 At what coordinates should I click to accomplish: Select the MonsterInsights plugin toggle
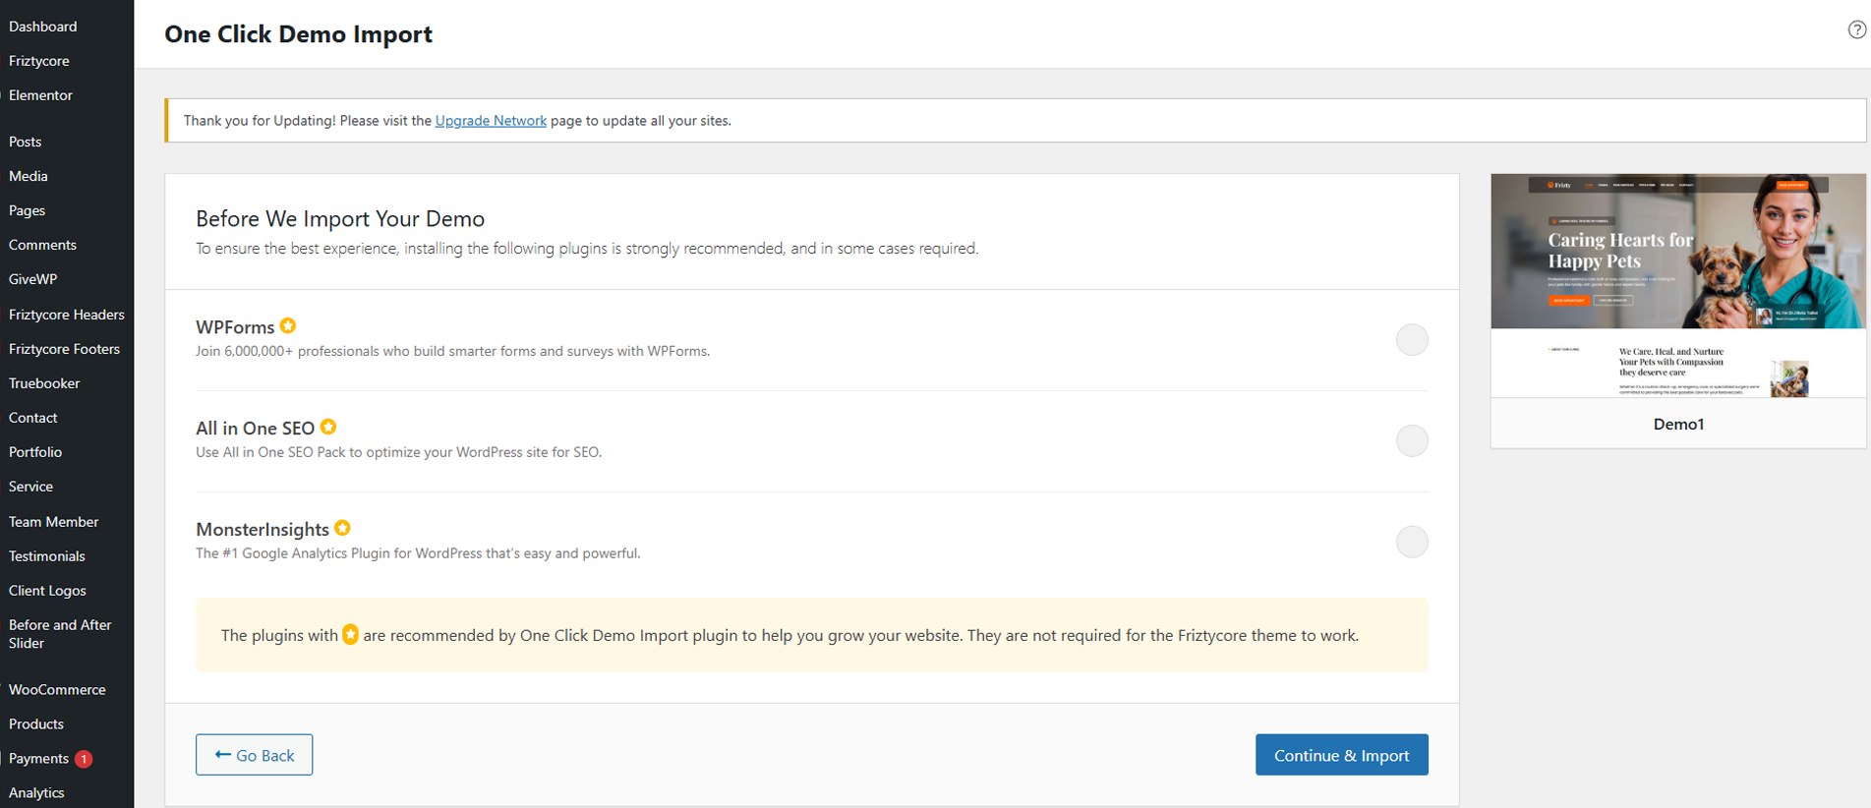[1411, 542]
